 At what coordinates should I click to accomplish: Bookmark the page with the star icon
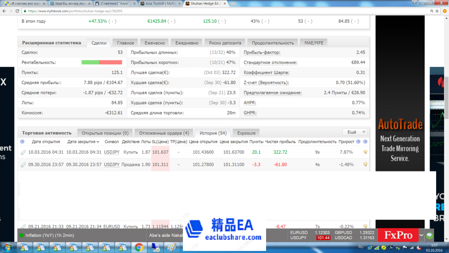[x=437, y=11]
